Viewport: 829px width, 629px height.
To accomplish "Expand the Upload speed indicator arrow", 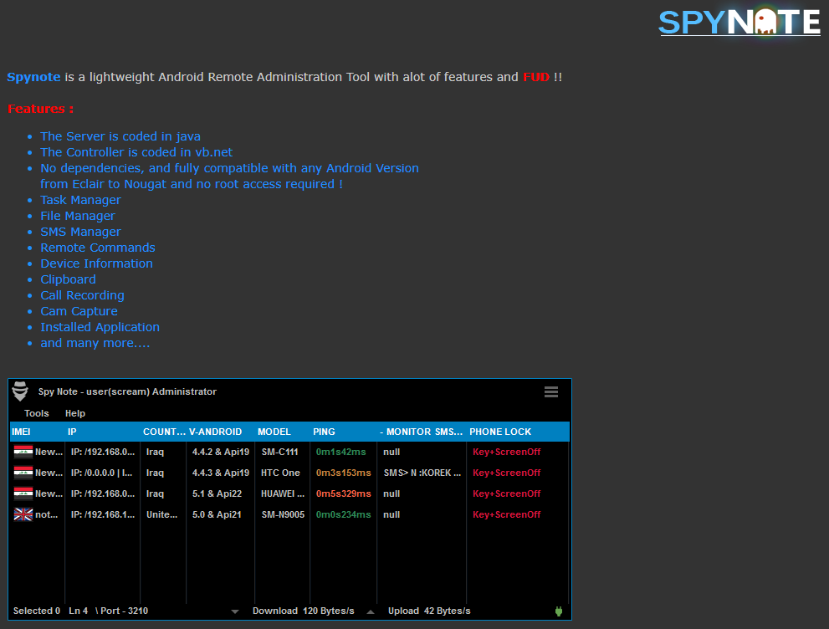I will pos(369,611).
